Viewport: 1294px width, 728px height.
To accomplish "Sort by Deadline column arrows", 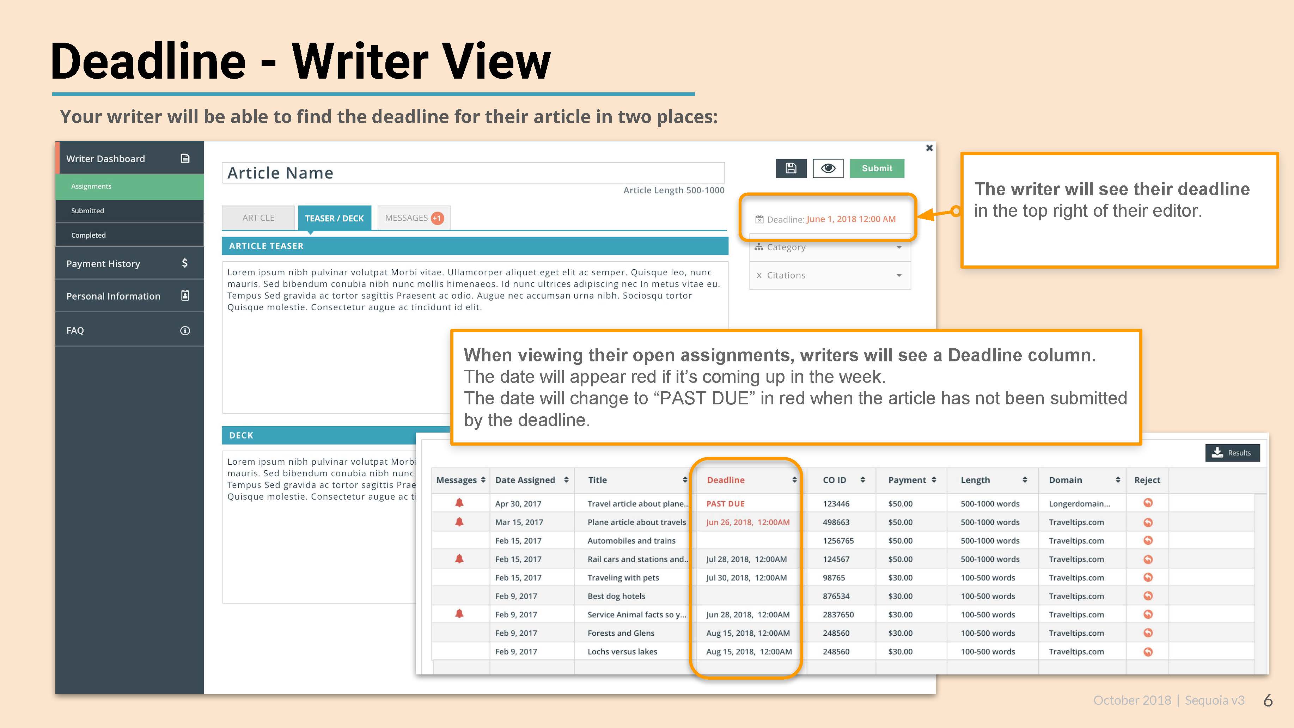I will click(794, 480).
